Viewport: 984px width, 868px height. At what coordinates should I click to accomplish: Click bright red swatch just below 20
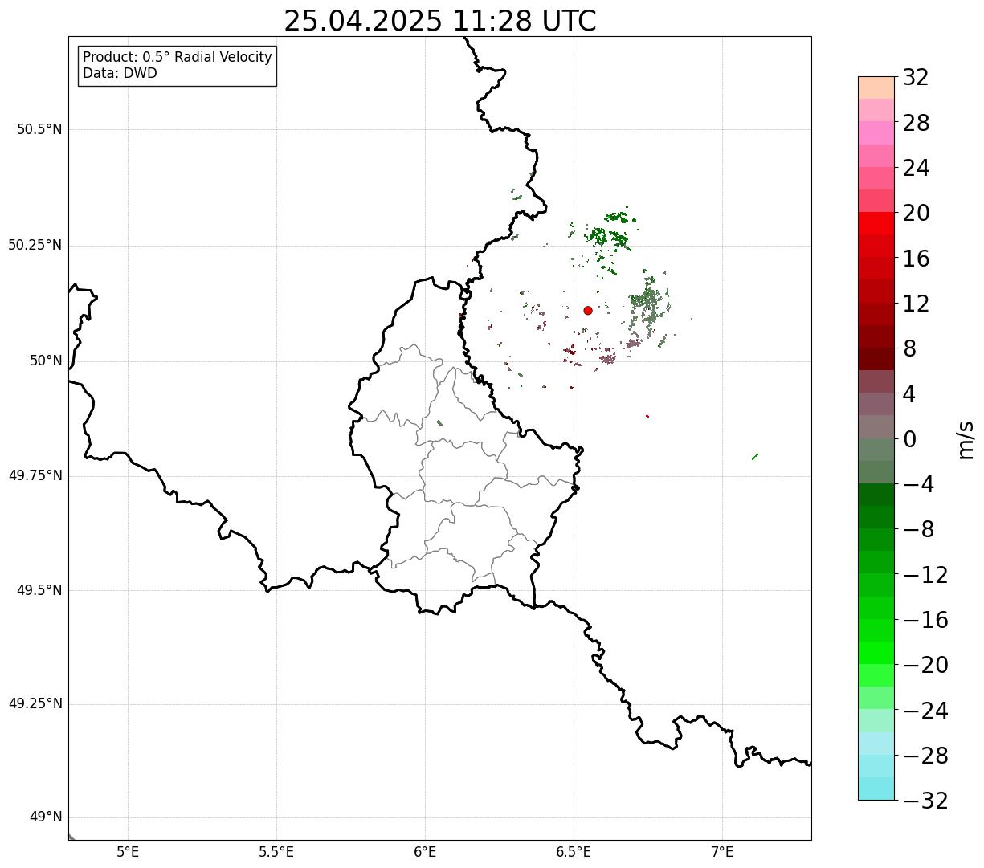coord(876,224)
